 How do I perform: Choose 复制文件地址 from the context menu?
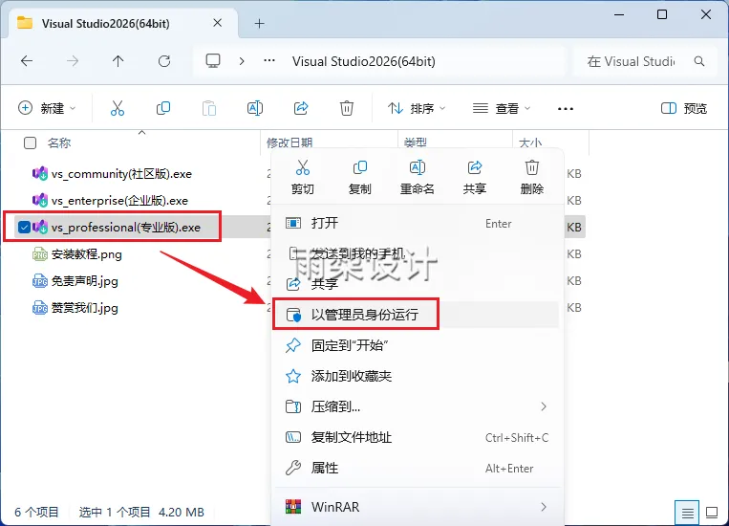pyautogui.click(x=417, y=438)
